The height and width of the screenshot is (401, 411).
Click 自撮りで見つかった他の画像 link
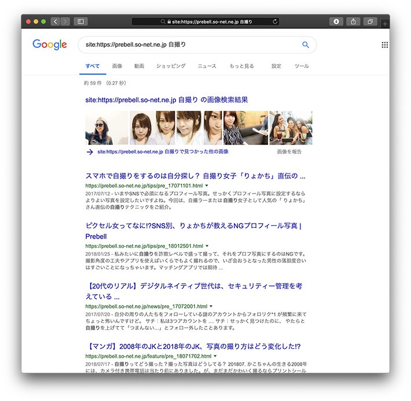coord(163,151)
